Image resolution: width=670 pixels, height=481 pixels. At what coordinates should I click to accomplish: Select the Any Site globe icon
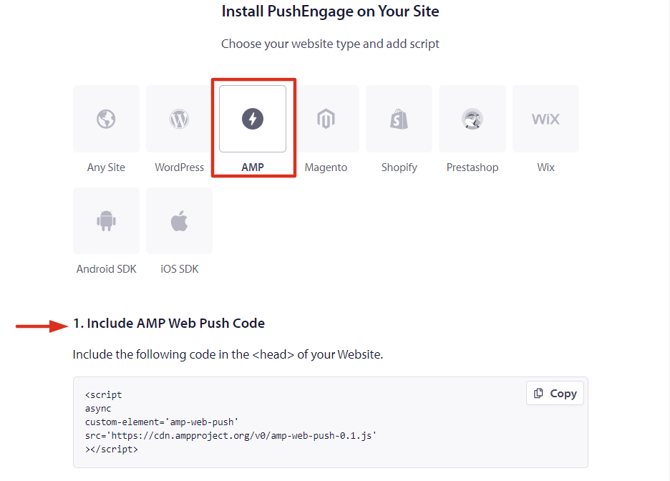[x=106, y=119]
